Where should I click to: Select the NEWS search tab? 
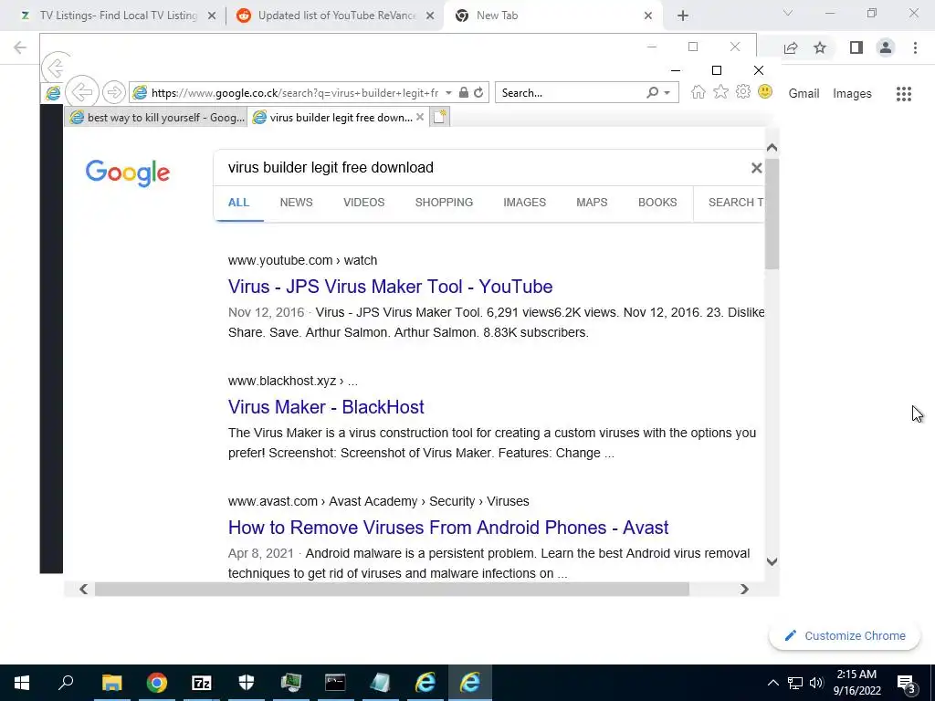click(297, 203)
